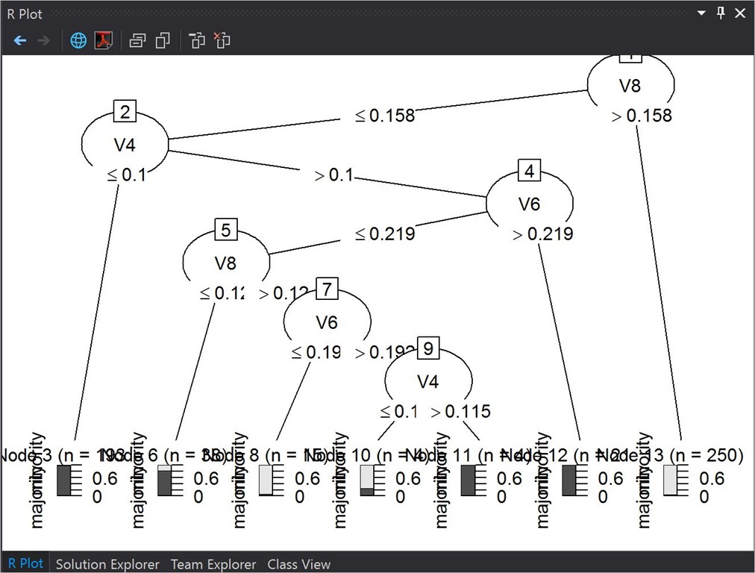The height and width of the screenshot is (573, 755).
Task: Click node 9 box above V4
Action: [x=427, y=348]
